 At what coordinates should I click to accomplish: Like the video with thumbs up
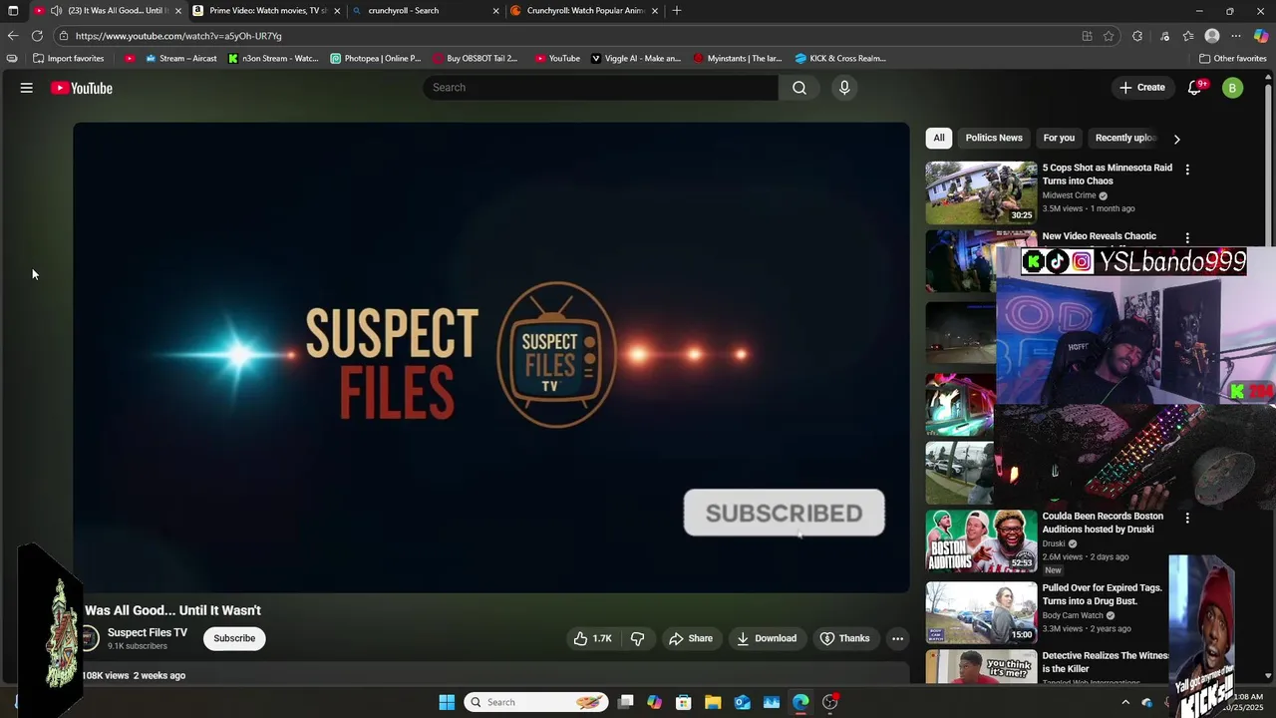(592, 638)
